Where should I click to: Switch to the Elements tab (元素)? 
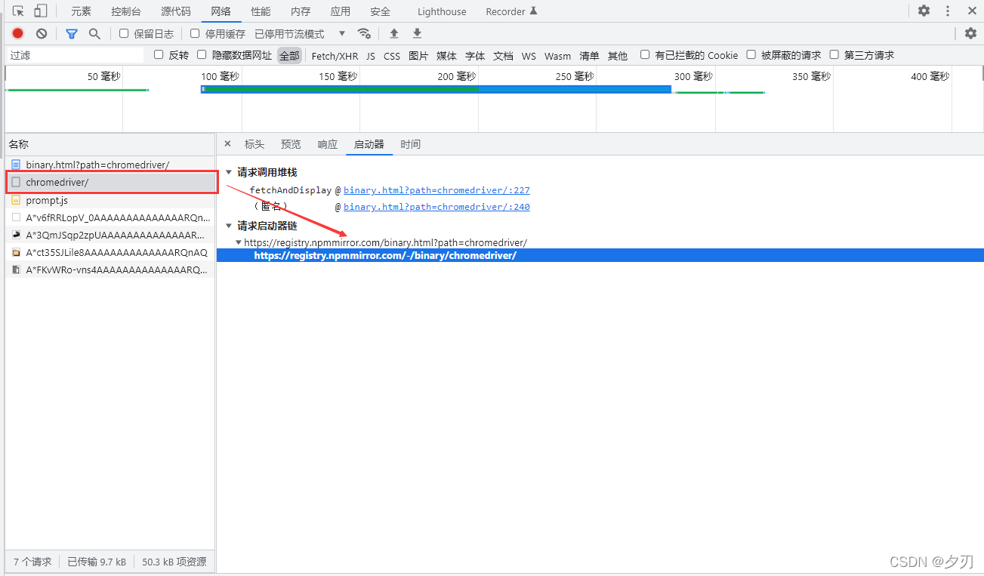(x=81, y=11)
